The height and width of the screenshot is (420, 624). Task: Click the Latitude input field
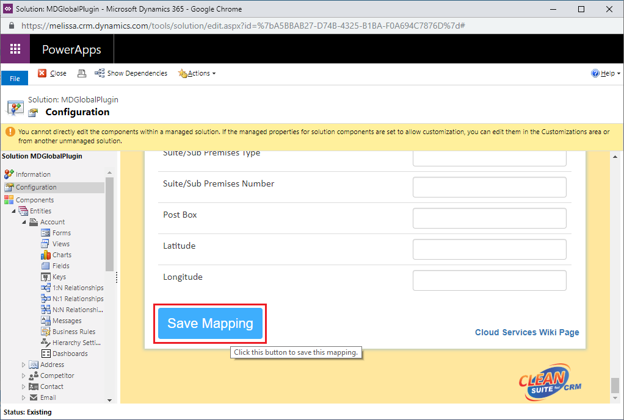pos(490,249)
